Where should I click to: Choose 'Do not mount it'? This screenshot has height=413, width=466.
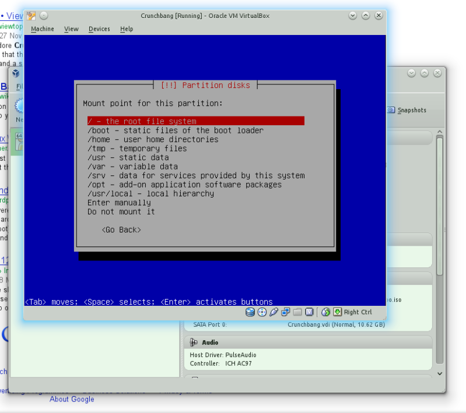[121, 211]
